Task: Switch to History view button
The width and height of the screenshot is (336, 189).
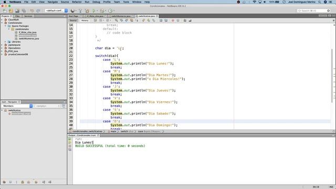Action: click(x=85, y=20)
